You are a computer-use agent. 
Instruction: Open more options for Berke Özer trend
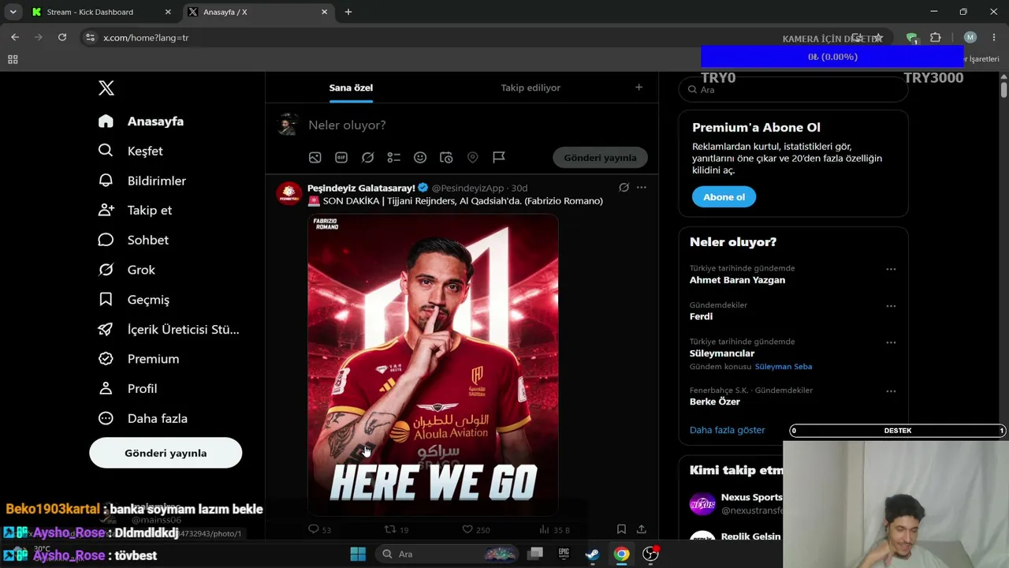coord(891,391)
